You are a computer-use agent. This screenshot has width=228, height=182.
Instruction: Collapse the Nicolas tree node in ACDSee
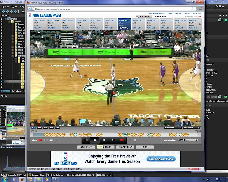point(9,21)
